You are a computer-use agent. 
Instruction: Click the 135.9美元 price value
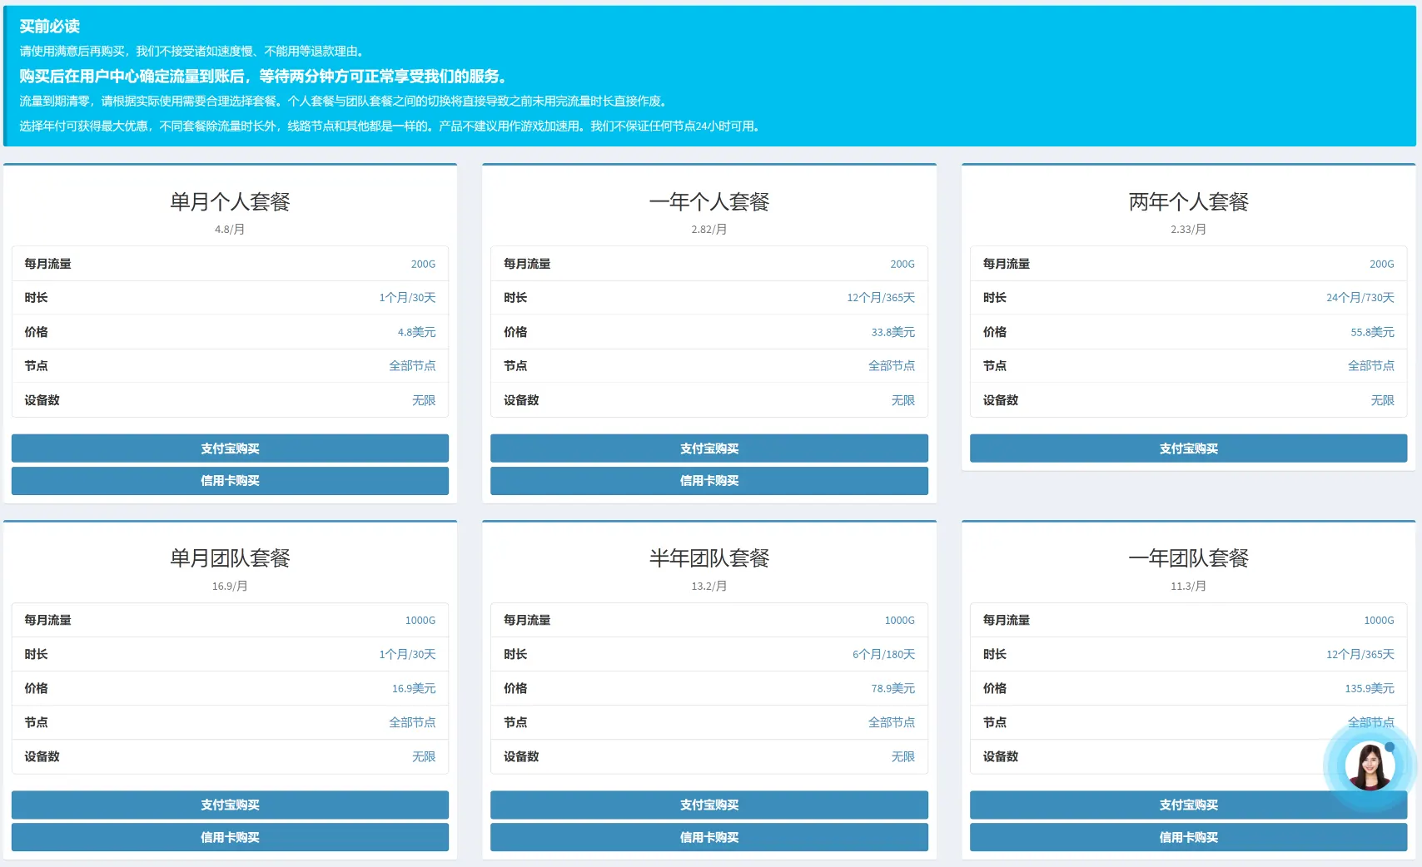pyautogui.click(x=1369, y=689)
